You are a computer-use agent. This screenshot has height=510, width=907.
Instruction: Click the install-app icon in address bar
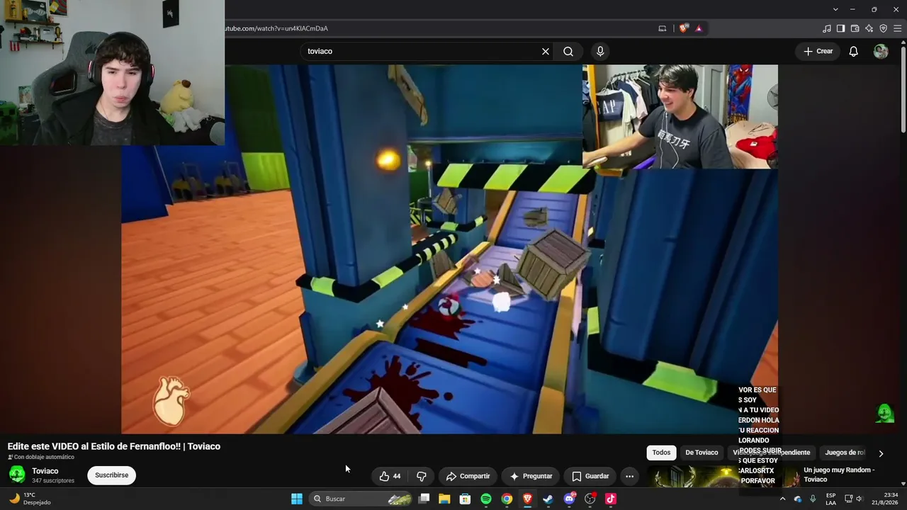[x=663, y=28]
